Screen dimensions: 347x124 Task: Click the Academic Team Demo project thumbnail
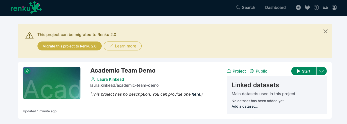click(x=52, y=83)
